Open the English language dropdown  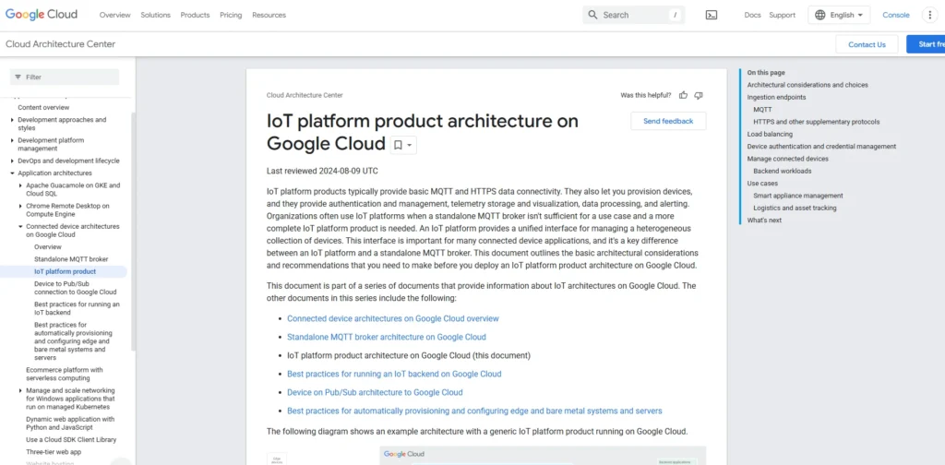tap(839, 15)
